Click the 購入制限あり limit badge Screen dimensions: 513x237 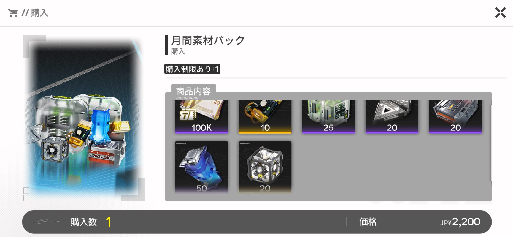(192, 69)
